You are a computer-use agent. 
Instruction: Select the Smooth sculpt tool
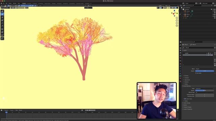(x=2, y=11)
